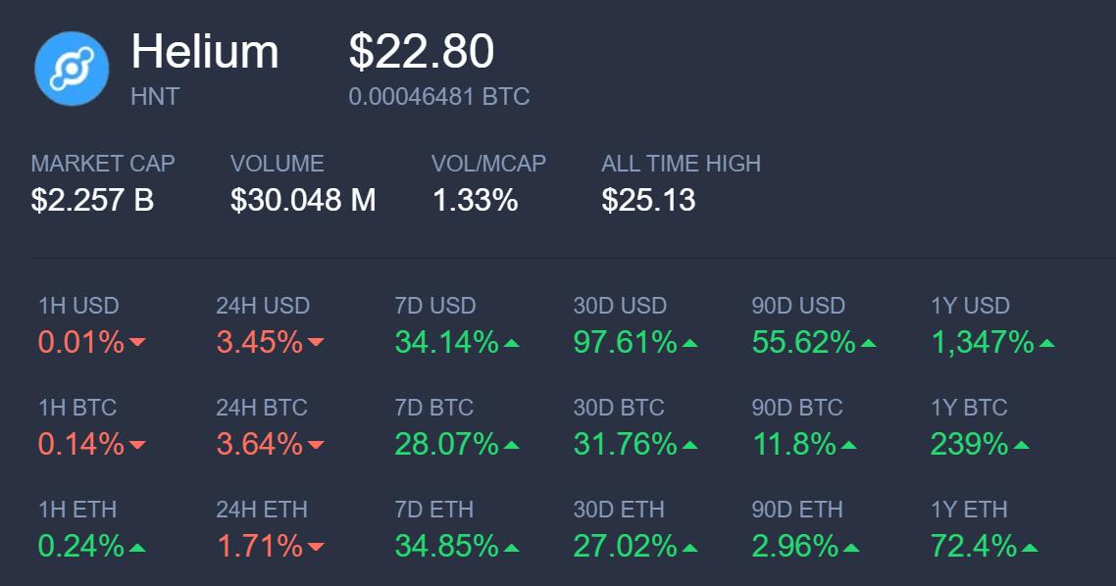This screenshot has height=586, width=1116.
Task: Click the green up arrow beside 90D ETH
Action: tap(850, 547)
